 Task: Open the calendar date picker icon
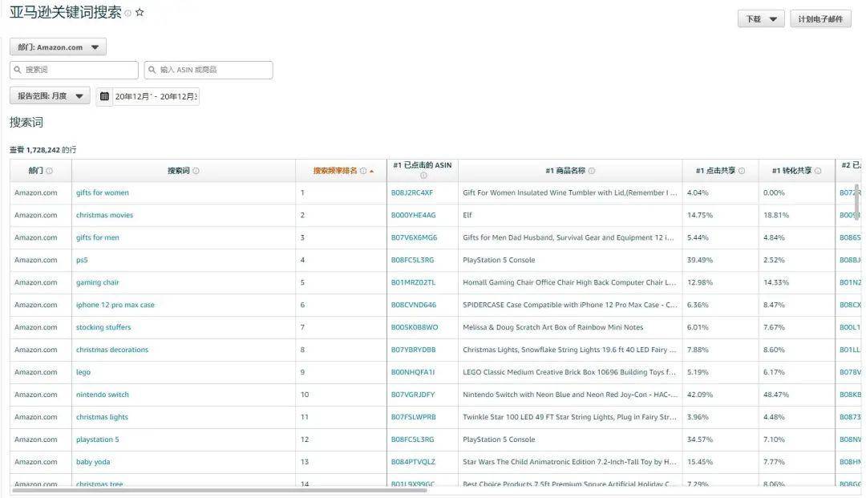104,96
